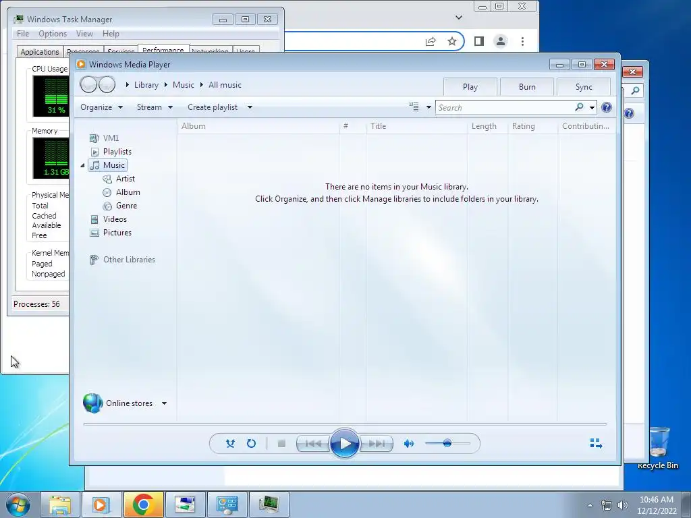Click the taskbar volume speaker icon

coord(623,505)
